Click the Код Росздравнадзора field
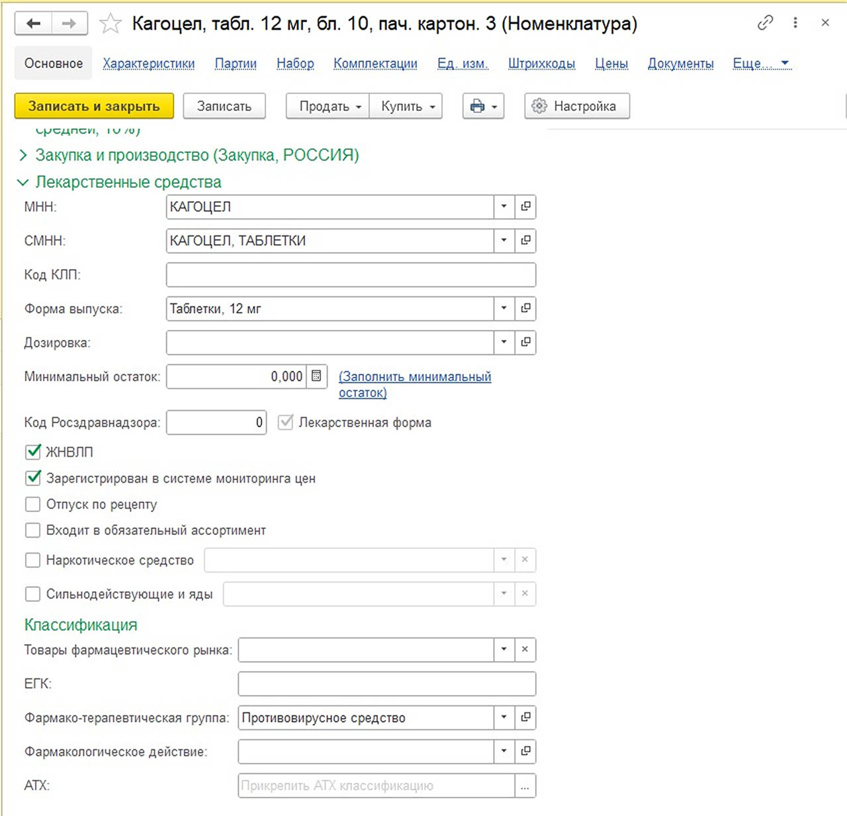 [x=216, y=423]
